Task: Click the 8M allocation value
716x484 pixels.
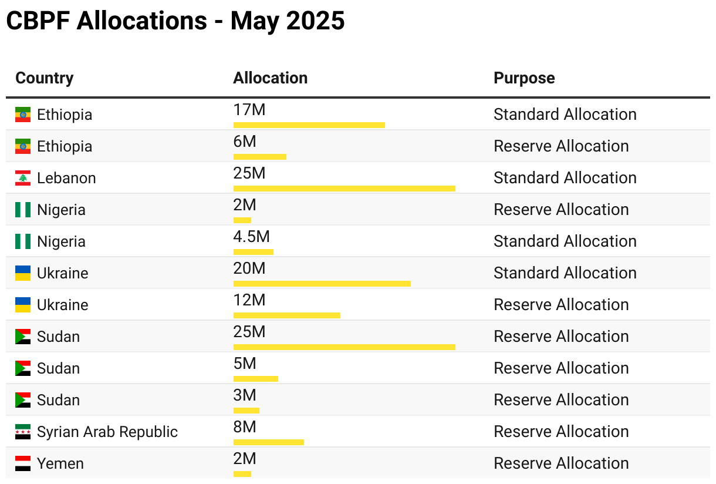Action: coord(245,427)
